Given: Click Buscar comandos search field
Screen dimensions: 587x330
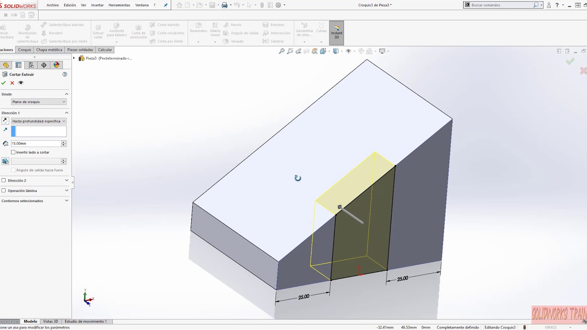Looking at the screenshot, I should (x=502, y=5).
